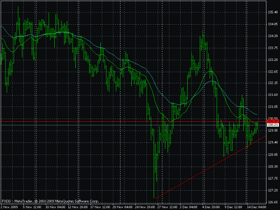This screenshot has height=210, width=280.
Task: Click the 17 Nov 12:00 time label
Action: click(100, 207)
